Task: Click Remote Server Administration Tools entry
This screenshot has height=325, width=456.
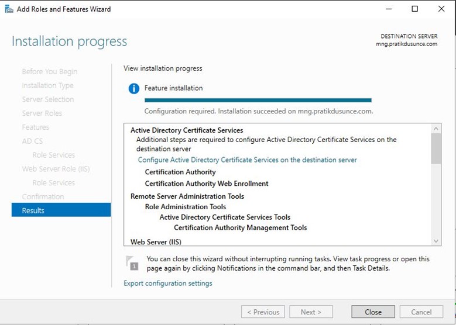Action: [x=187, y=196]
